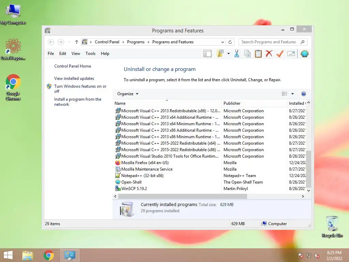349x262 pixels.
Task: Click the blue Help question mark icon
Action: coord(304,94)
